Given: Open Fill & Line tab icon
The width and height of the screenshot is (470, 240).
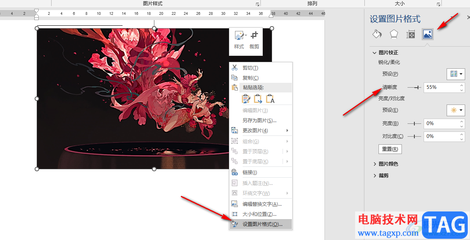Looking at the screenshot, I should [377, 34].
